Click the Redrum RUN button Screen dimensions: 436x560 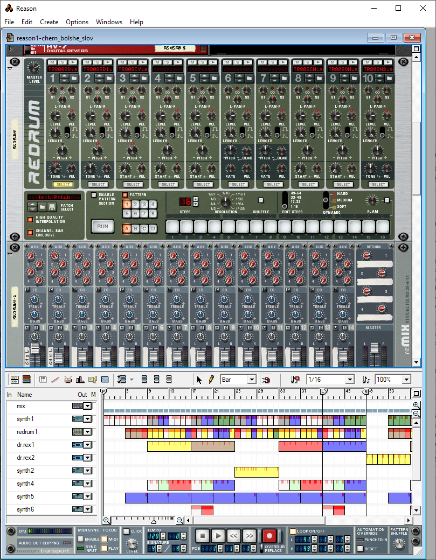[102, 226]
